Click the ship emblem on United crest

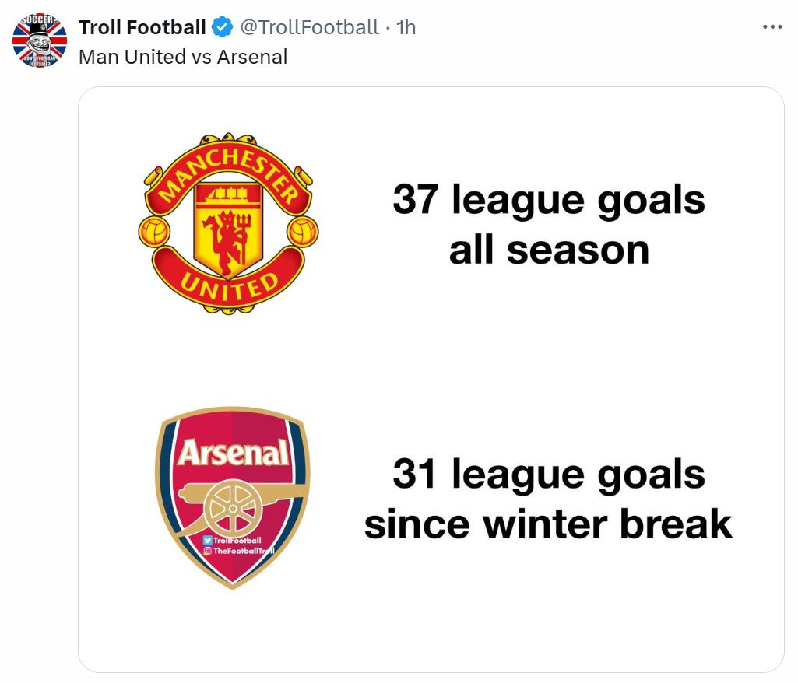pyautogui.click(x=227, y=194)
